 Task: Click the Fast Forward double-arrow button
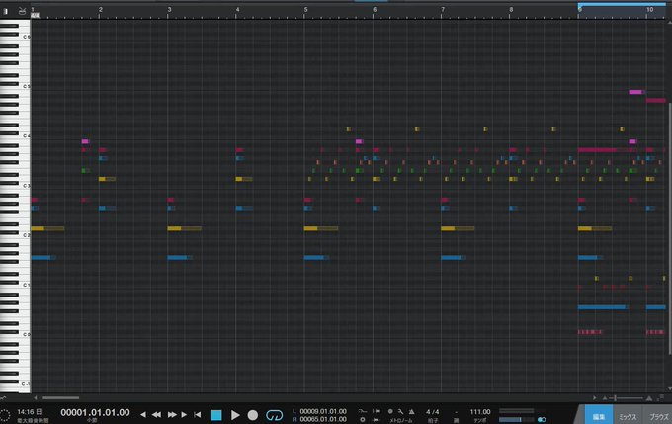point(172,414)
